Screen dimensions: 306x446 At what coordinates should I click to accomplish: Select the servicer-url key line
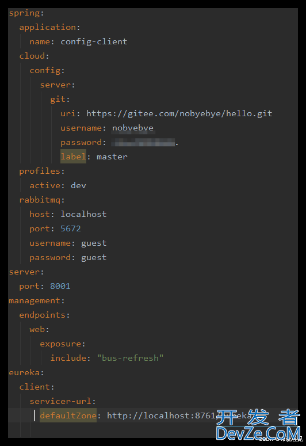coord(63,401)
